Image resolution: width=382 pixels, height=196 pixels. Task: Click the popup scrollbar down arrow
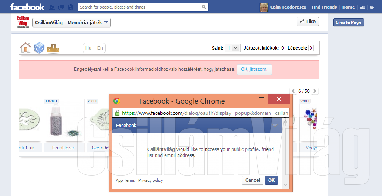[x=286, y=185]
